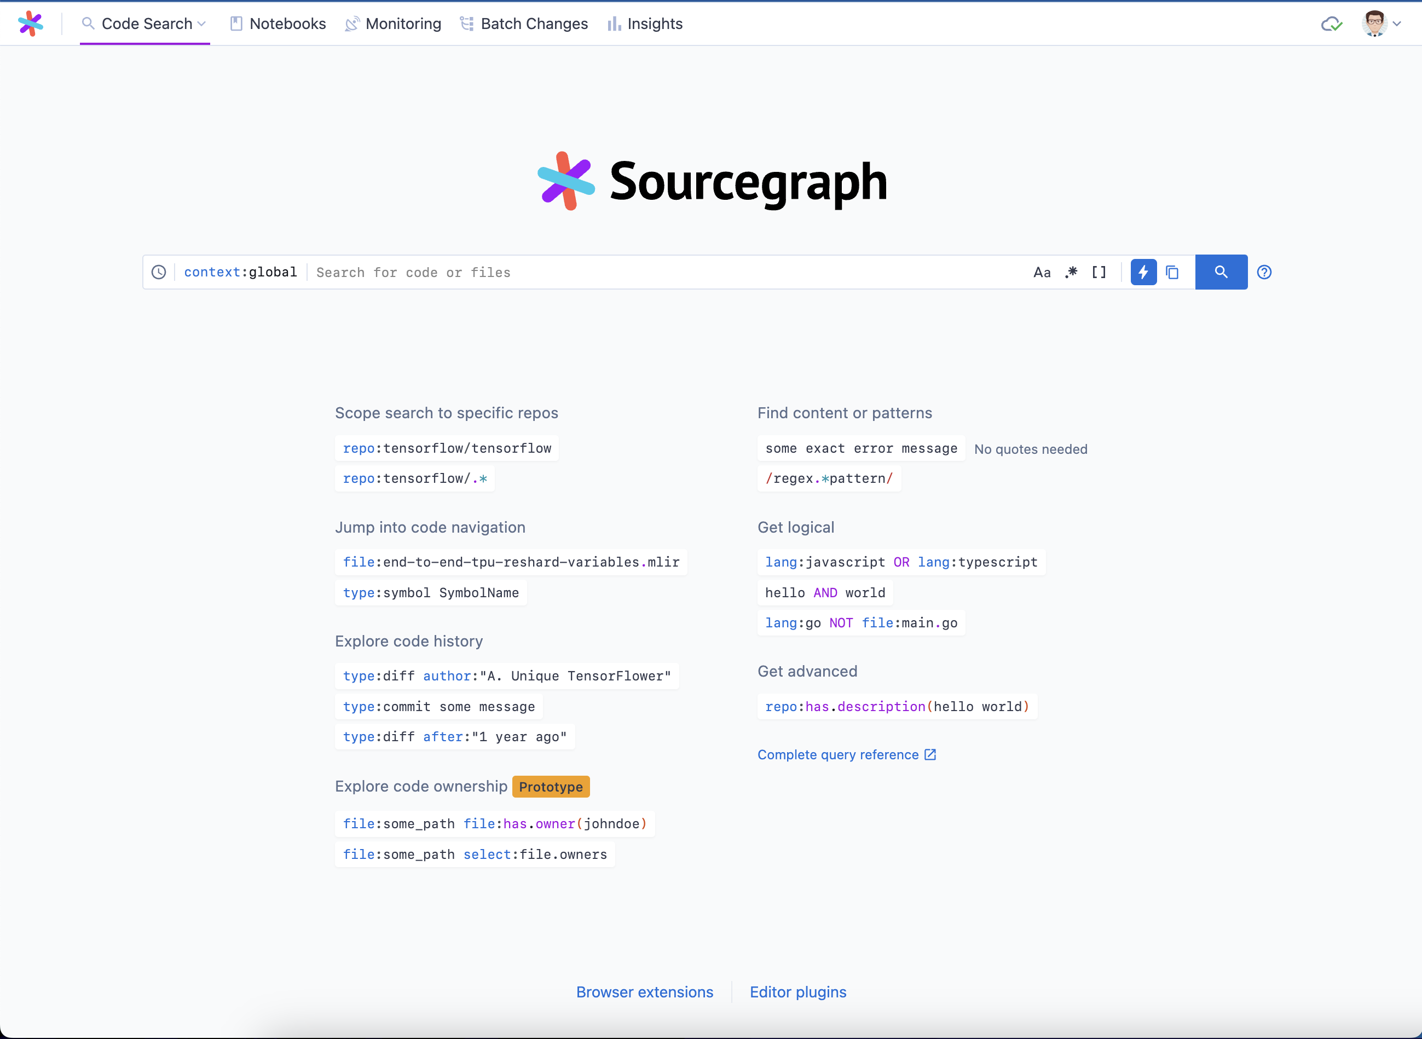Viewport: 1422px width, 1039px height.
Task: Click the user avatar picture
Action: click(1374, 24)
